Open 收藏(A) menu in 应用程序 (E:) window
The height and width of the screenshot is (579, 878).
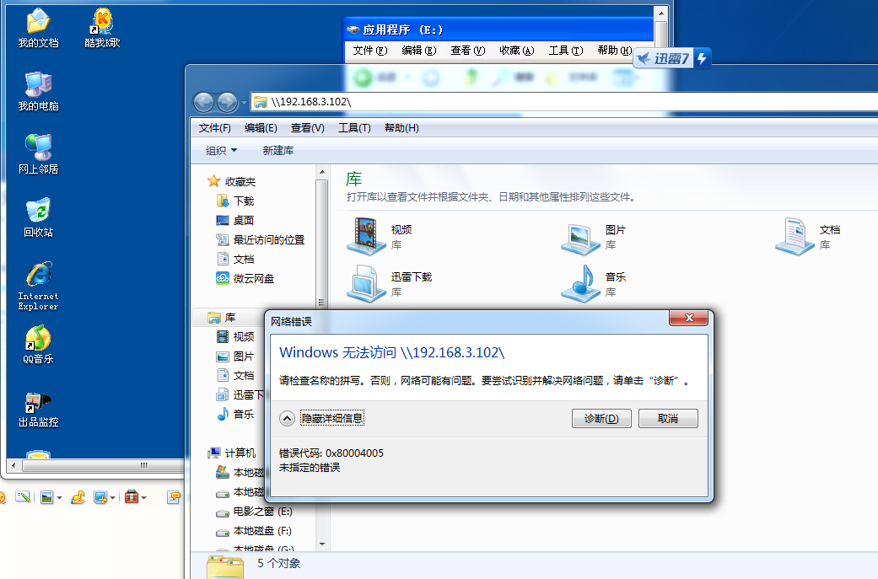point(517,51)
